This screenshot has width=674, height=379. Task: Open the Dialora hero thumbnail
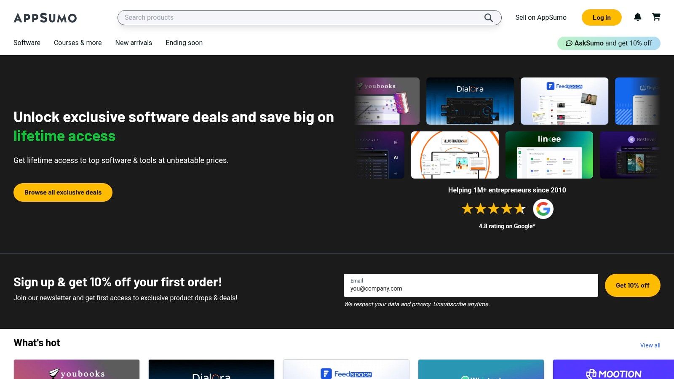tap(470, 101)
